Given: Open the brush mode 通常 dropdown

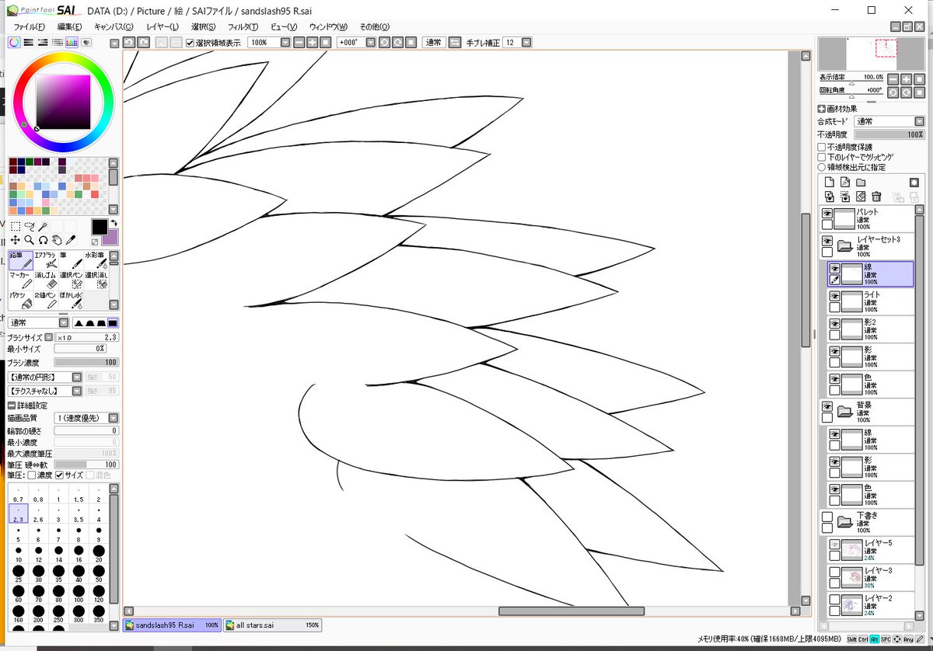Looking at the screenshot, I should (x=64, y=322).
